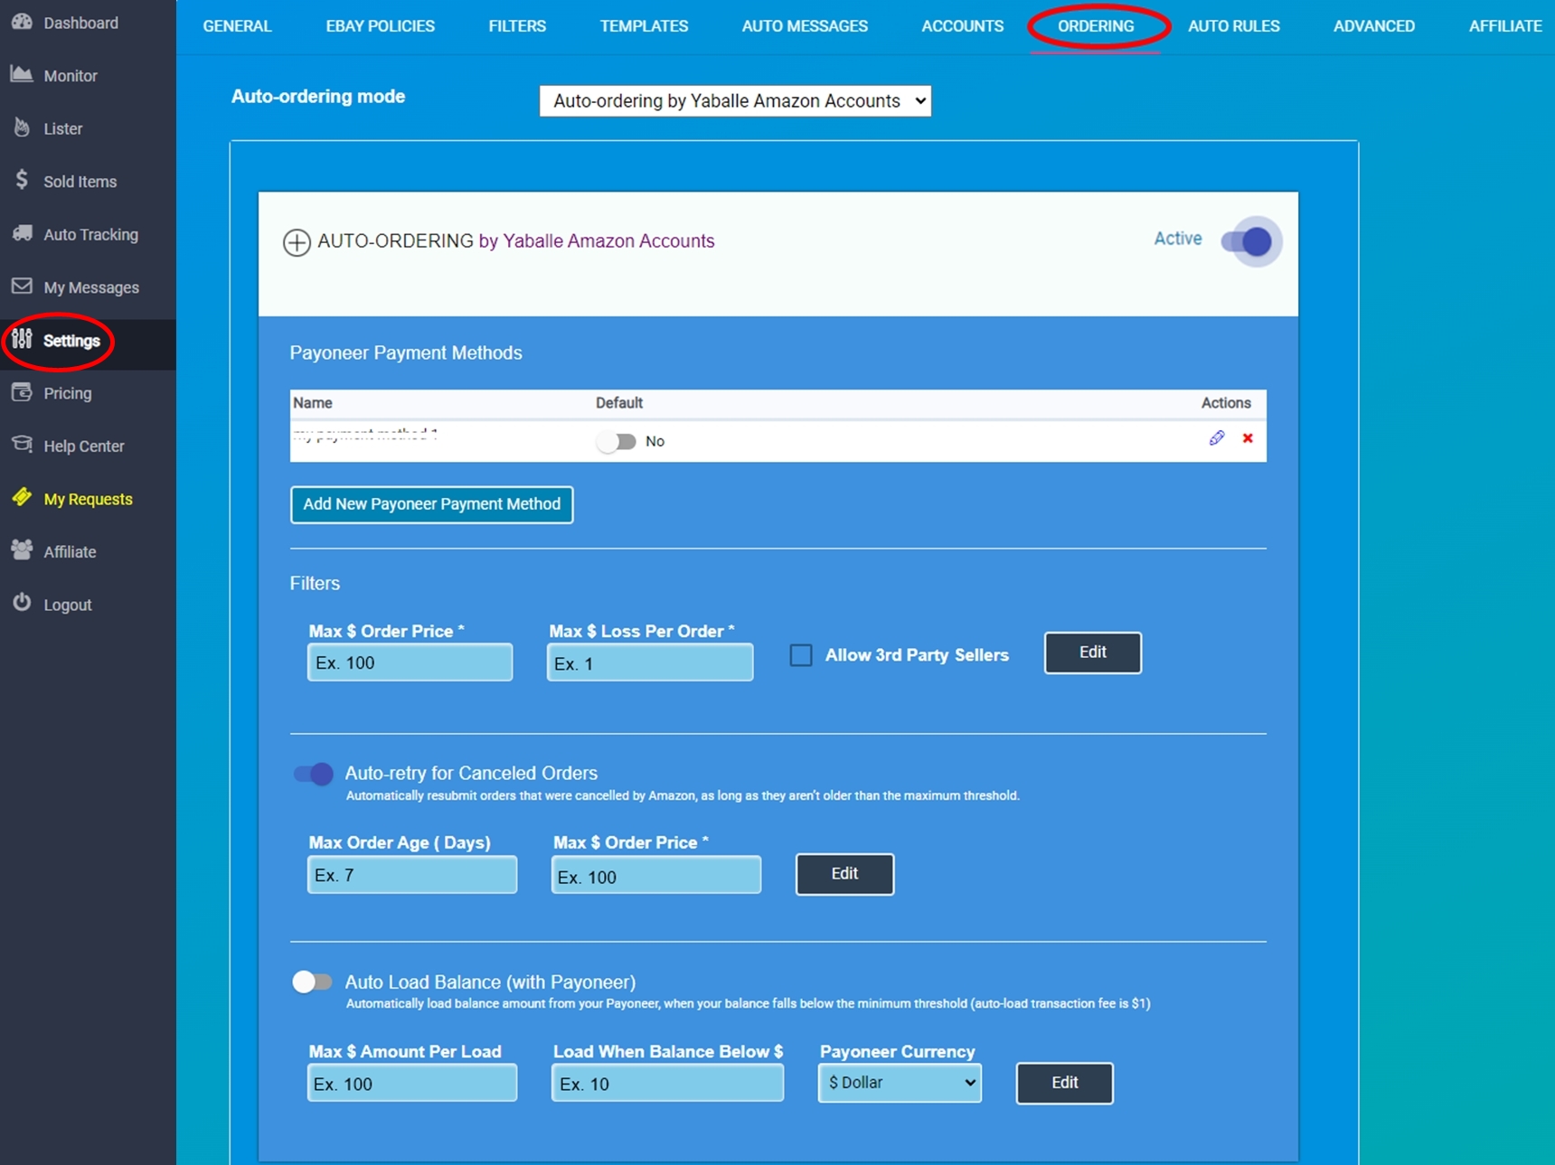Switch to the Auto Rules tab
Image resolution: width=1555 pixels, height=1165 pixels.
[x=1233, y=26]
